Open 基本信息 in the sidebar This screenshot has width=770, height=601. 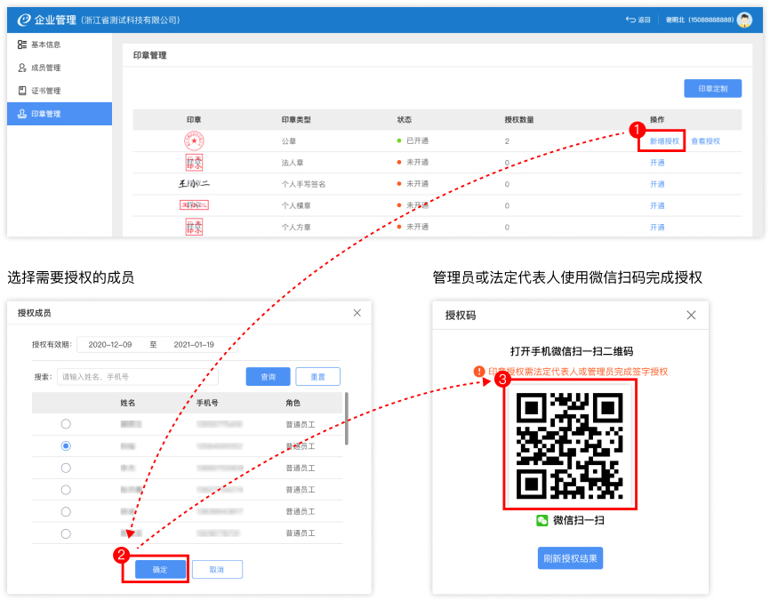(44, 44)
